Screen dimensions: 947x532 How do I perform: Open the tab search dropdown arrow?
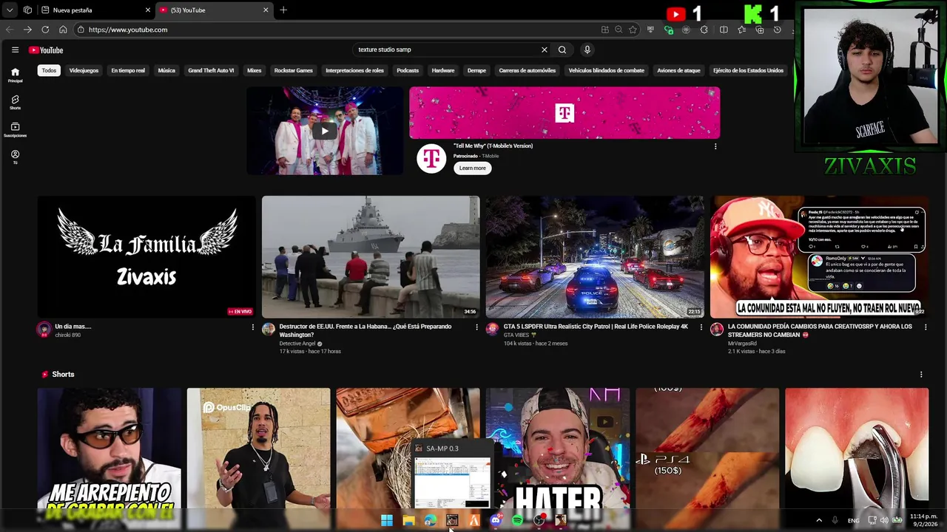(x=9, y=10)
